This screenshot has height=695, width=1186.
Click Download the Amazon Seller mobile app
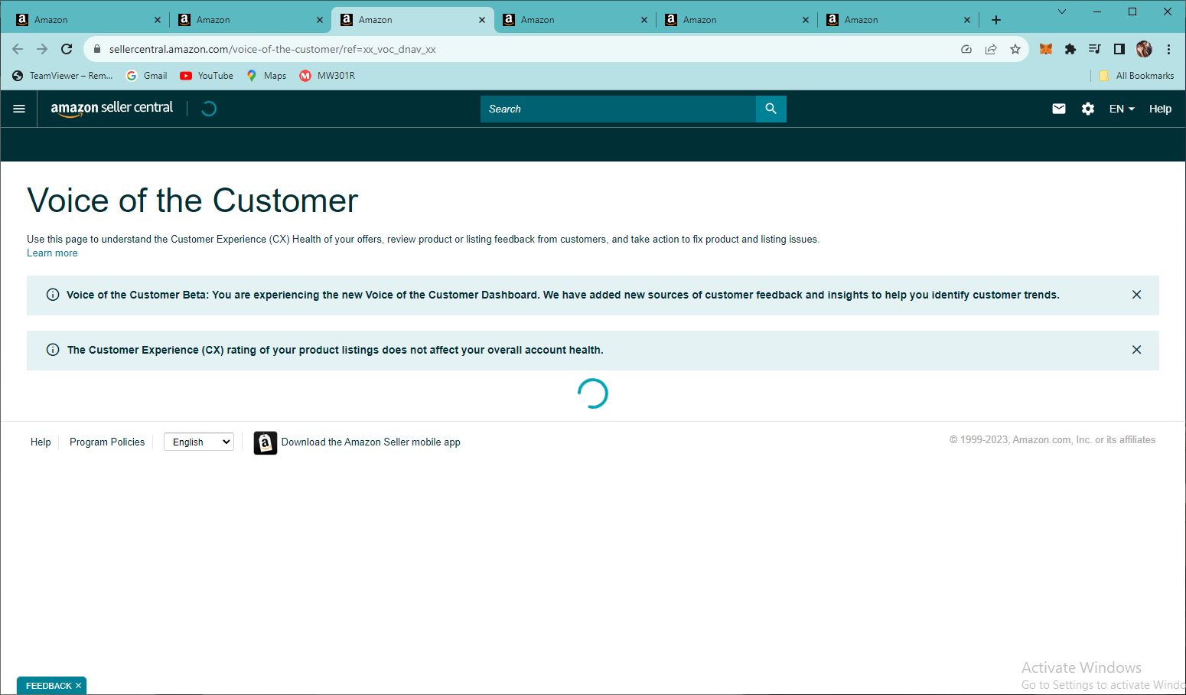(x=371, y=442)
